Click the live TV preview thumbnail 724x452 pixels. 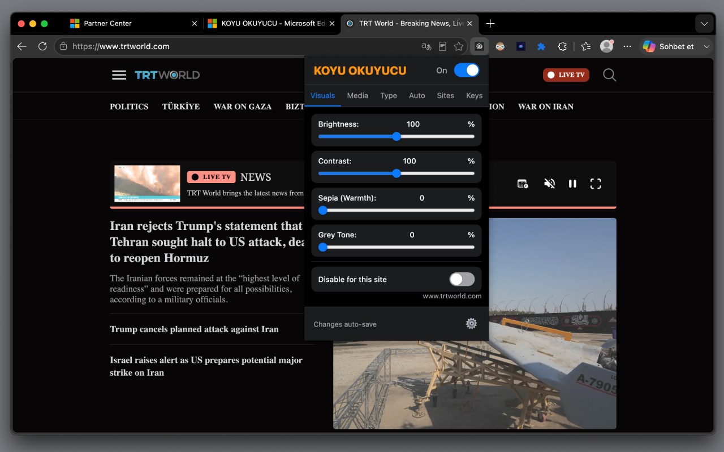point(147,184)
